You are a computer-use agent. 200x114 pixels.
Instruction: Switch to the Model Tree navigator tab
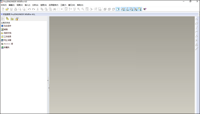click(3, 19)
